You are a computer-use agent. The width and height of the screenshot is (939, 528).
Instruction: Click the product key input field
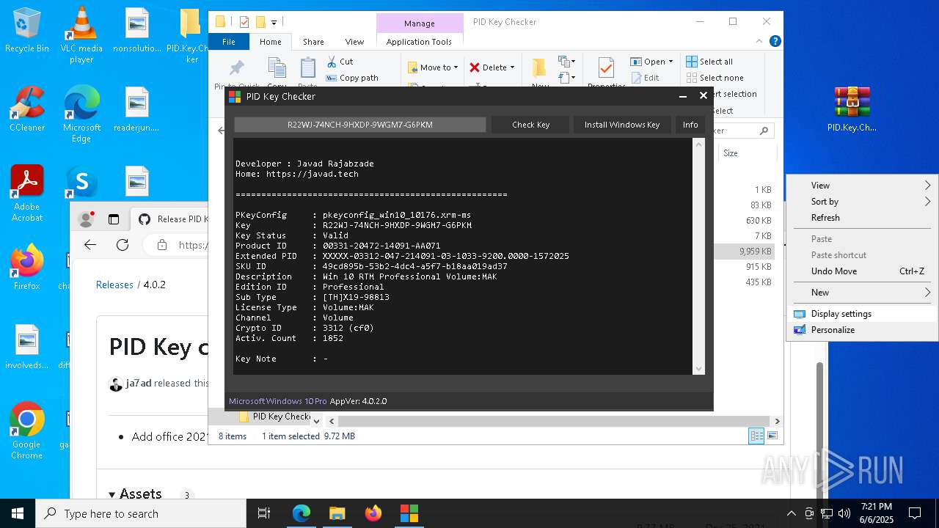(359, 125)
